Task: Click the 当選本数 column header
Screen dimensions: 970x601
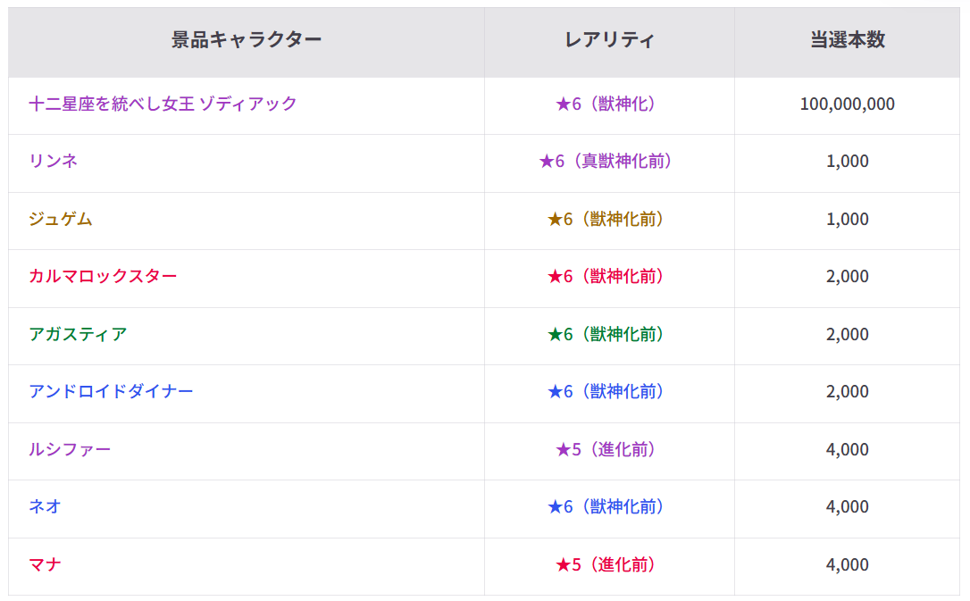Action: (848, 39)
